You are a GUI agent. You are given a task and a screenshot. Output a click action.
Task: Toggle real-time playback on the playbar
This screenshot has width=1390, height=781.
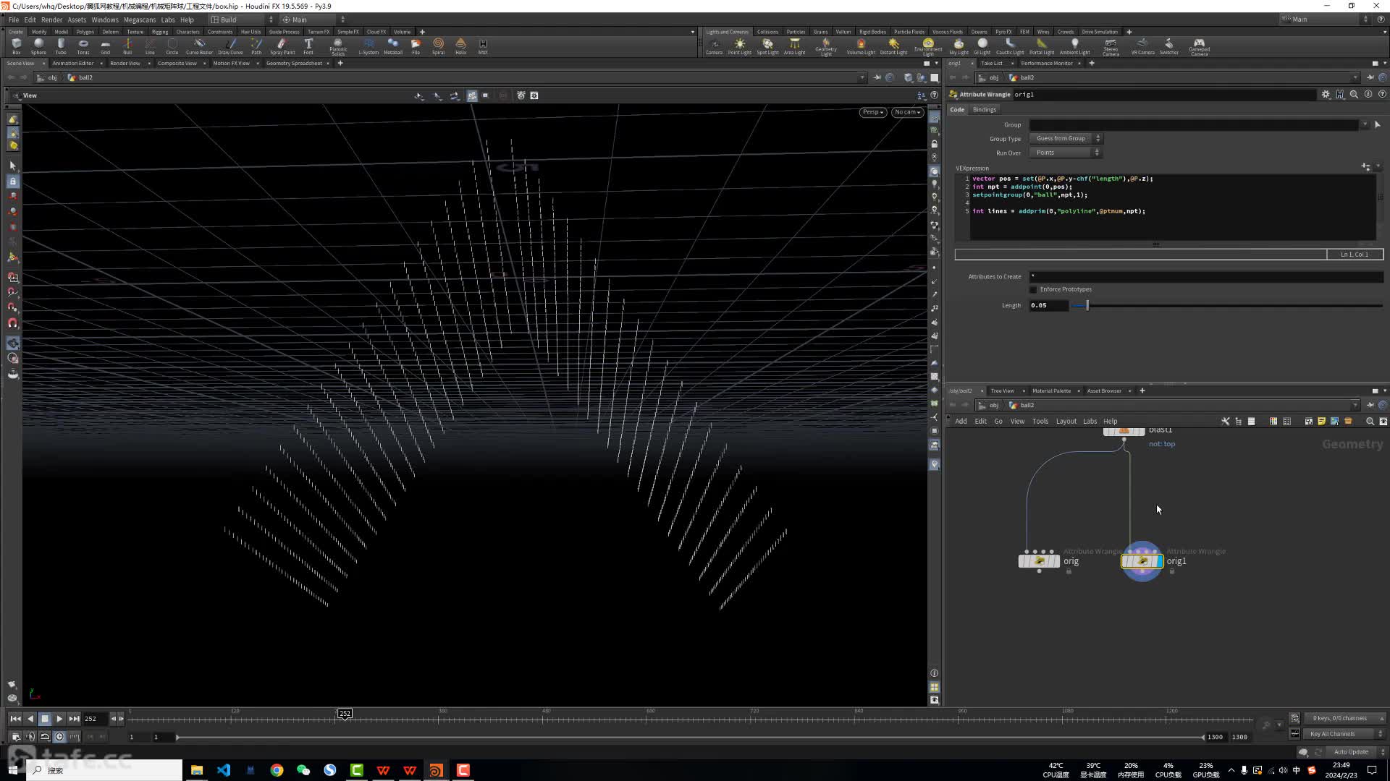click(59, 736)
